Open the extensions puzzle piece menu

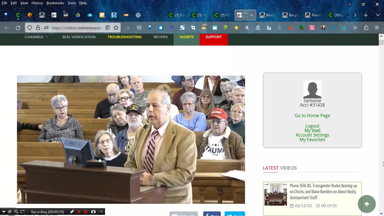[x=366, y=28]
